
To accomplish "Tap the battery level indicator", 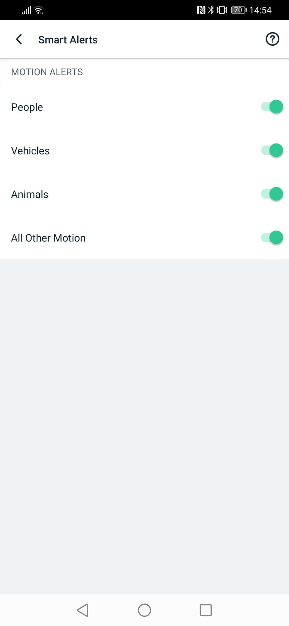I will click(x=239, y=10).
